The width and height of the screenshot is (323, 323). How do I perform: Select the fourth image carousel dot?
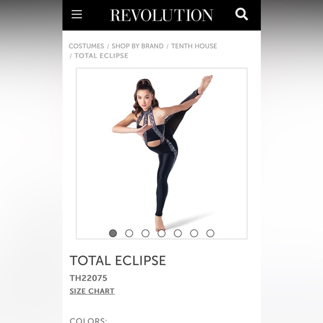pyautogui.click(x=161, y=233)
